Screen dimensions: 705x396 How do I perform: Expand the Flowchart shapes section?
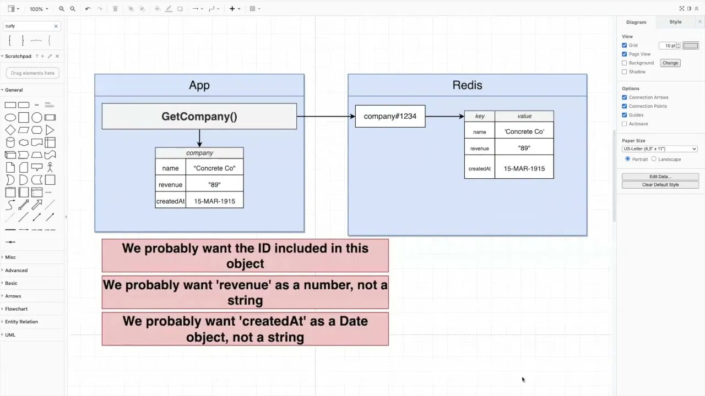point(32,309)
